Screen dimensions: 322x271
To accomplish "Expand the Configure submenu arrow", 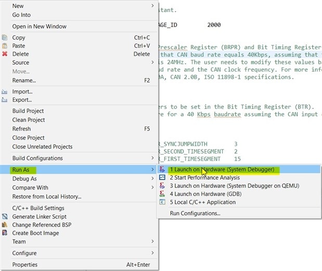I will tap(152, 253).
